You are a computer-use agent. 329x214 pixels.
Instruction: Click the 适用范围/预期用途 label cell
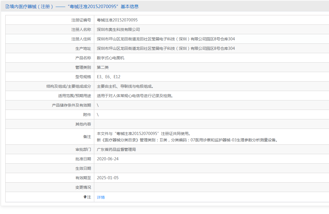(50, 96)
